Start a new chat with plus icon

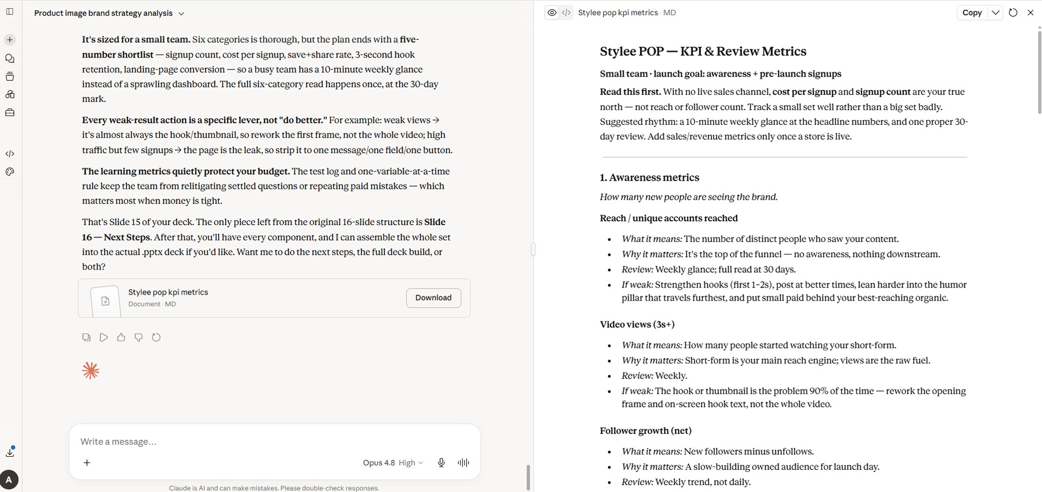click(x=10, y=40)
